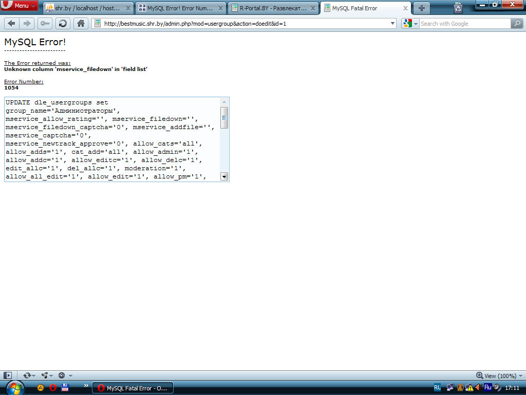This screenshot has width=526, height=395.
Task: Open Opera Unite status dropdown
Action: pos(47,375)
